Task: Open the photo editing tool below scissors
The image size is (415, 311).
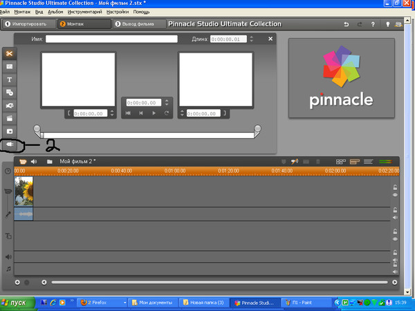Action: (9, 66)
